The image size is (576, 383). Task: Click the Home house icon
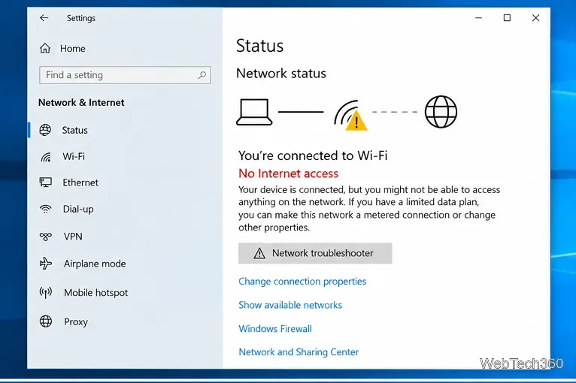(45, 48)
